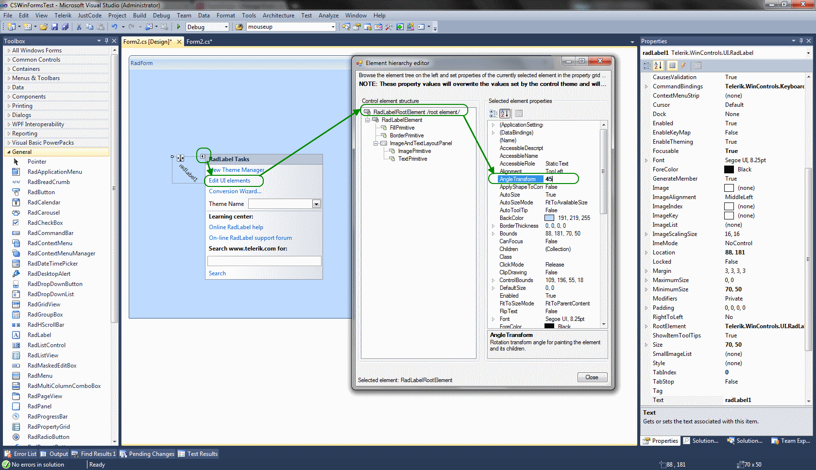
Task: Click the Undo arrow icon
Action: pos(114,27)
